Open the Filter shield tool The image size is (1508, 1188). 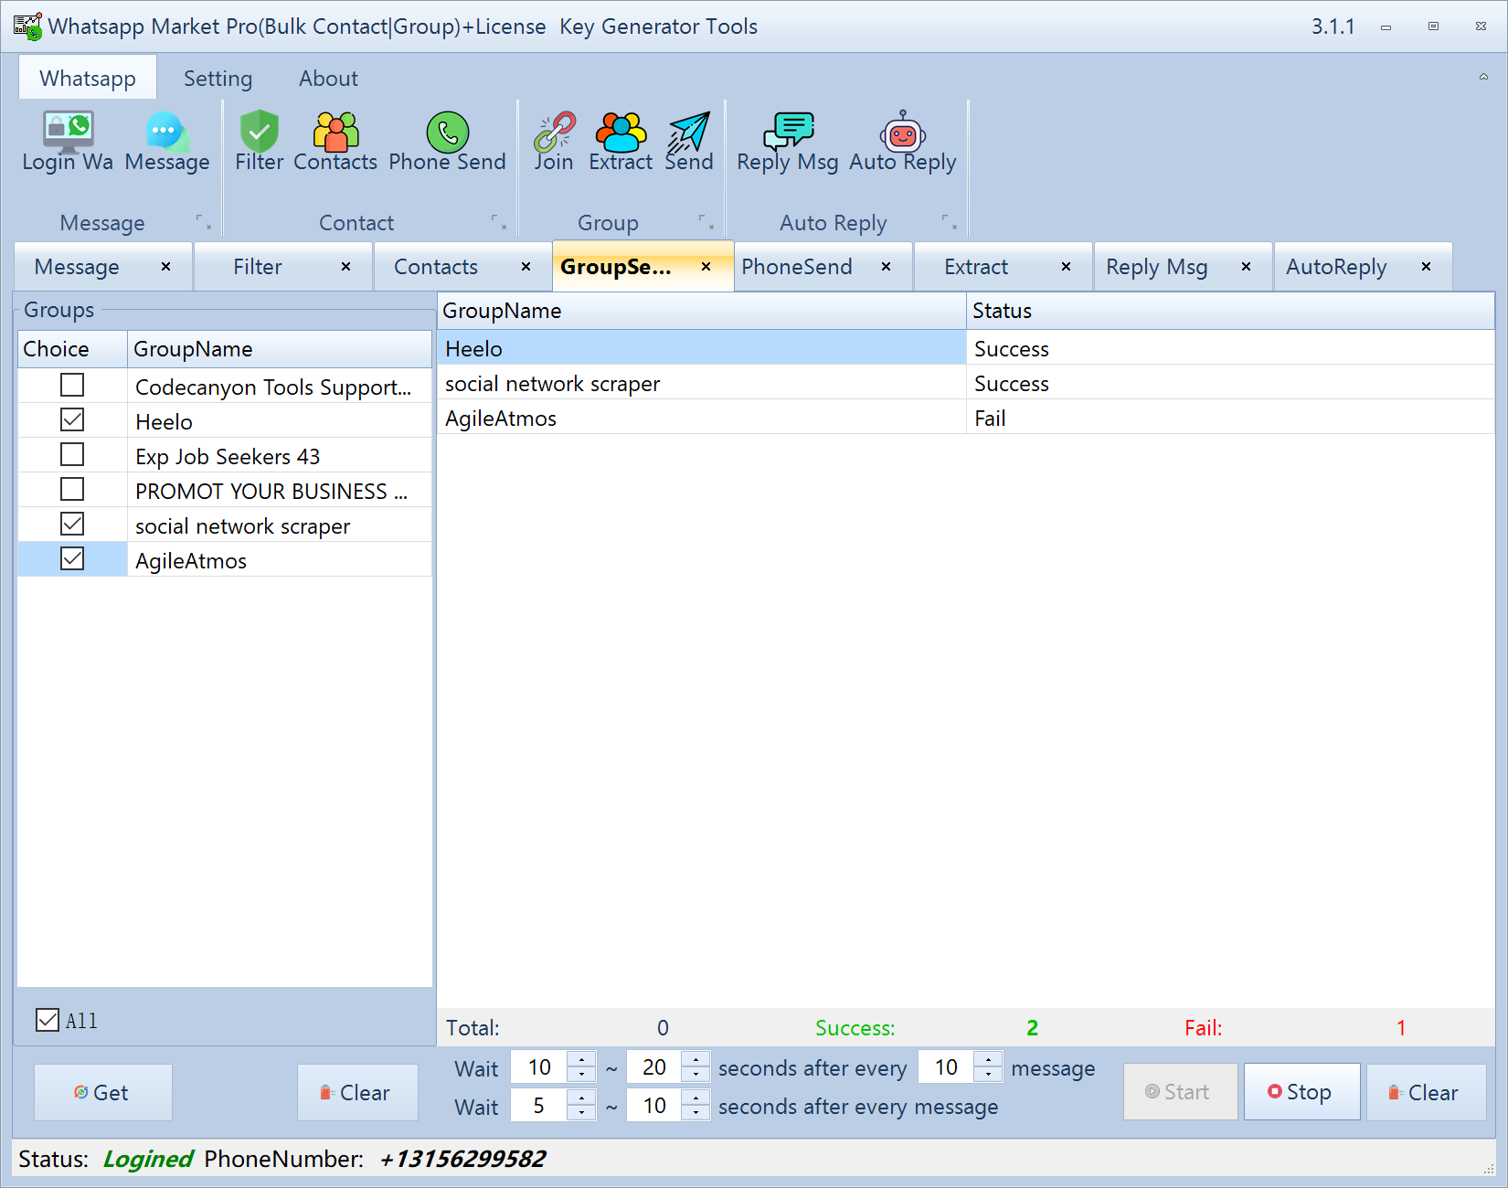pyautogui.click(x=260, y=142)
